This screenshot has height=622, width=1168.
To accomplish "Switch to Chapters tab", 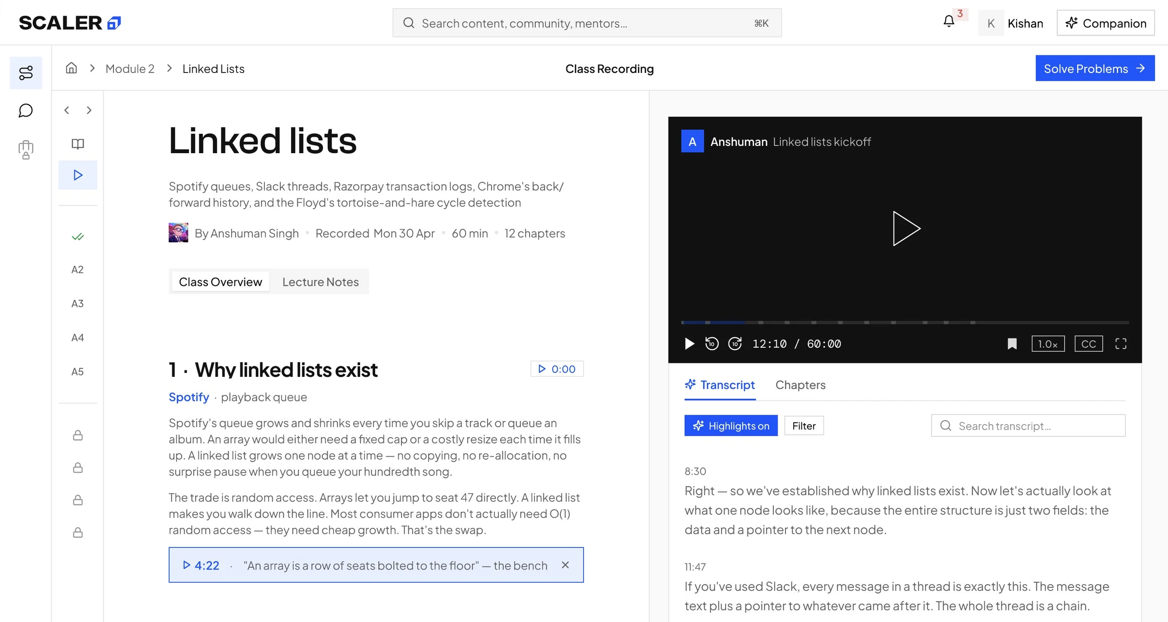I will click(x=801, y=385).
